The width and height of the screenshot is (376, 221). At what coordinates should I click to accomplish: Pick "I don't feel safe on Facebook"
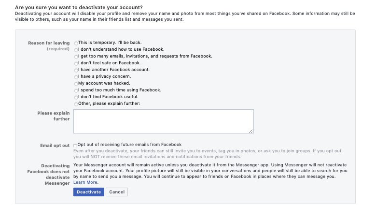tap(76, 64)
